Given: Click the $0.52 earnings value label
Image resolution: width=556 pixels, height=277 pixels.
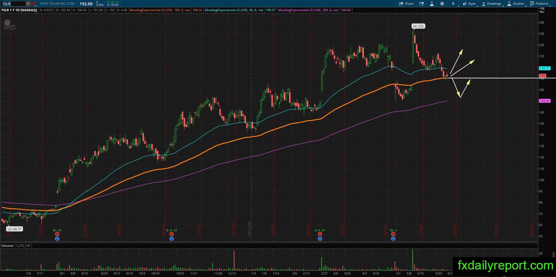Looking at the screenshot, I should pyautogui.click(x=57, y=230).
